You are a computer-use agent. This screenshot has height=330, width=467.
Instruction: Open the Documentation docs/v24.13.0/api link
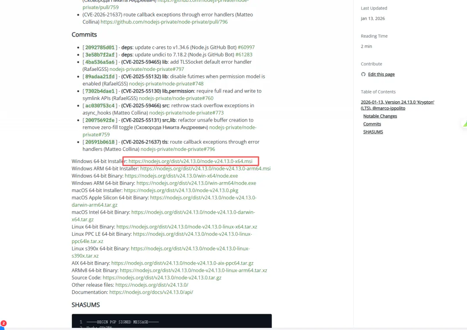tap(151, 292)
